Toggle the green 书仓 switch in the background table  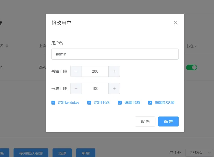192,67
